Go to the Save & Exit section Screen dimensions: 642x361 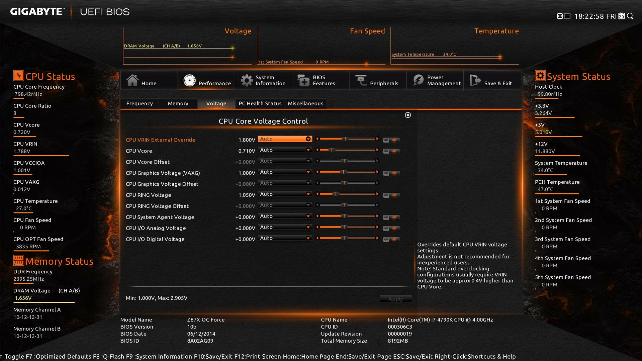tap(492, 80)
